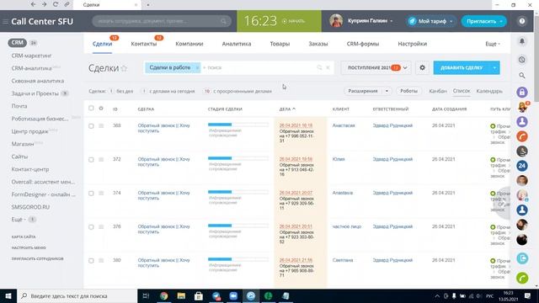Remove Сделки в работе filter chip
Image resolution: width=539 pixels, height=303 pixels.
tap(197, 68)
